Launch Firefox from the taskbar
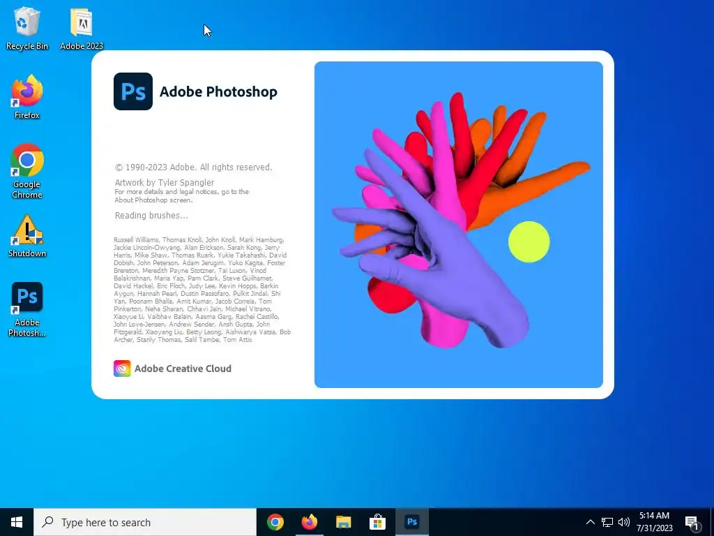 click(x=309, y=522)
